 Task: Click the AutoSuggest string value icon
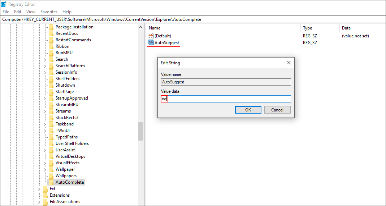pyautogui.click(x=151, y=43)
